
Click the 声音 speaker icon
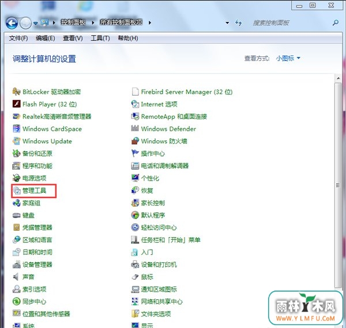(17, 277)
